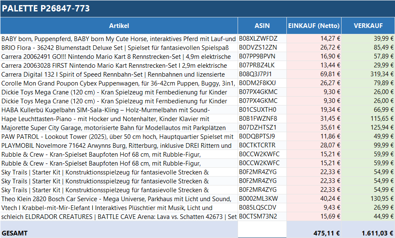
Task: Click the Artikel column header
Action: point(119,26)
